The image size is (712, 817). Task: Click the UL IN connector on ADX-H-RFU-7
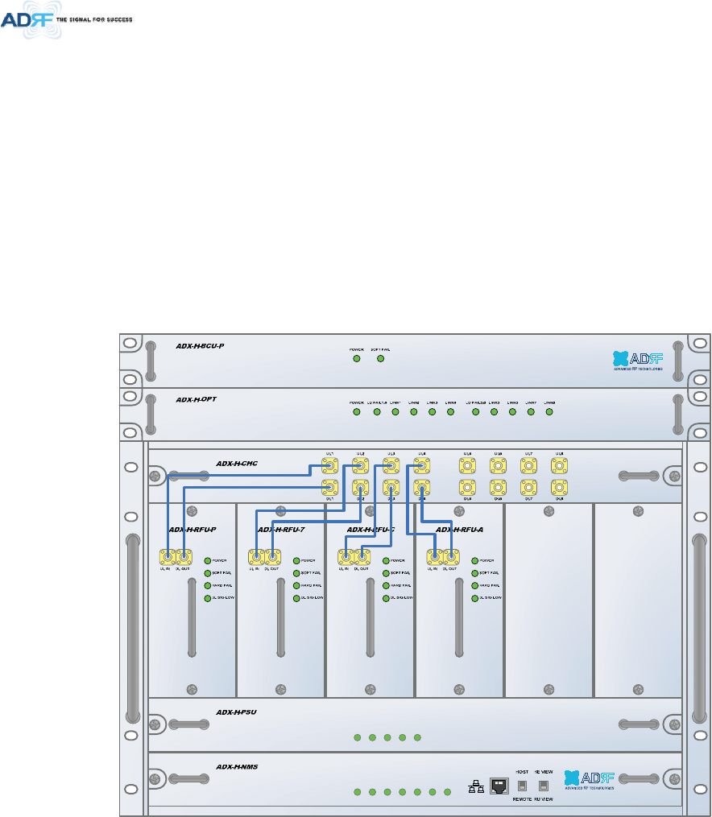point(256,558)
